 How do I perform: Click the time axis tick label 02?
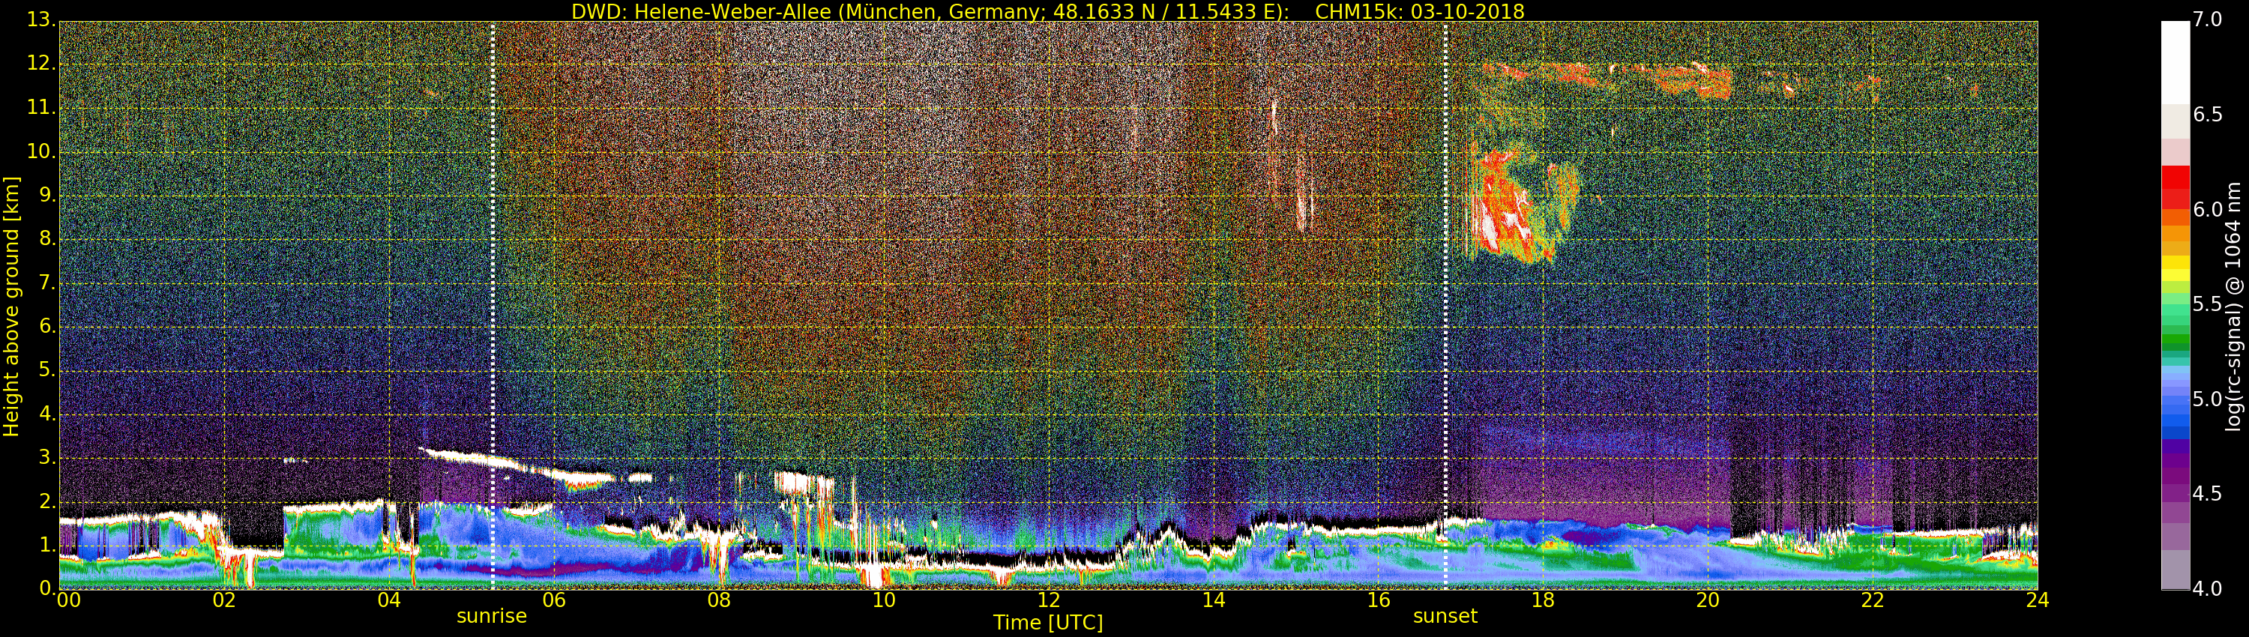coord(224,600)
